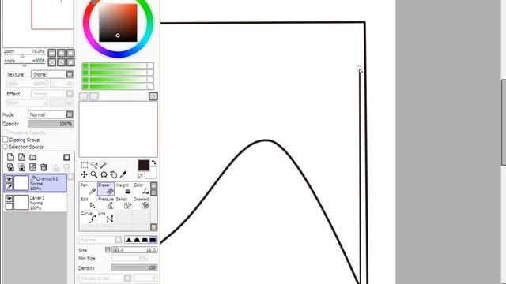Zoom out with the minus button

(x=52, y=53)
